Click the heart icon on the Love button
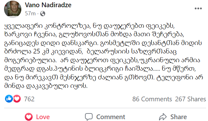The width and height of the screenshot is (208, 121). (x=29, y=117)
